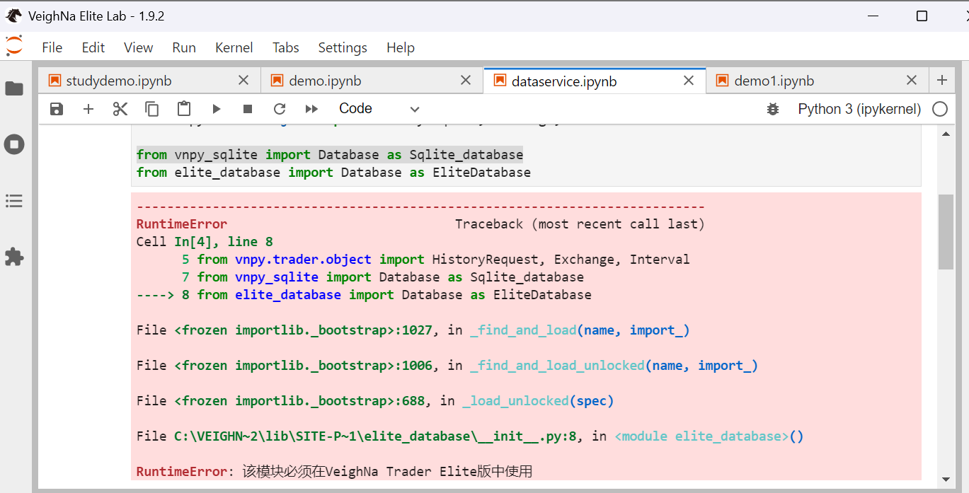Screen dimensions: 969x493
Task: Run the selected cell with the play icon
Action: click(217, 109)
